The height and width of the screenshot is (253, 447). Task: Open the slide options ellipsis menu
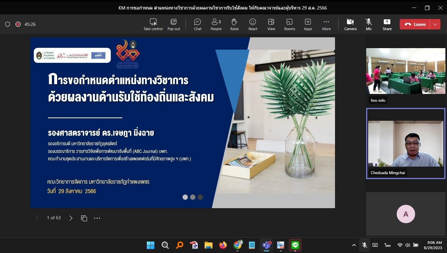97,218
